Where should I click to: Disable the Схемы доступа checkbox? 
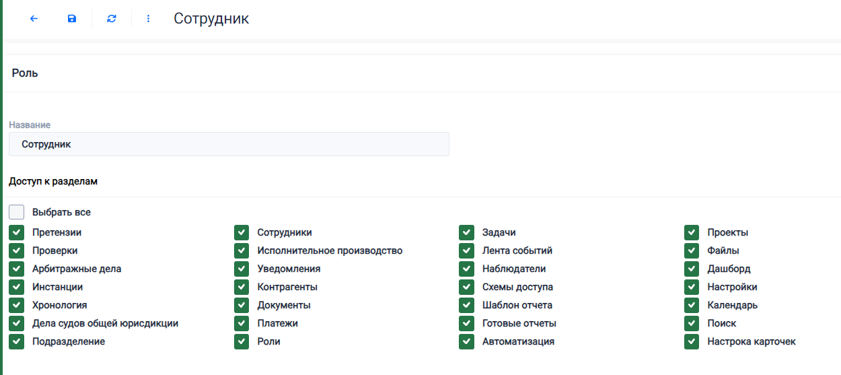point(467,287)
